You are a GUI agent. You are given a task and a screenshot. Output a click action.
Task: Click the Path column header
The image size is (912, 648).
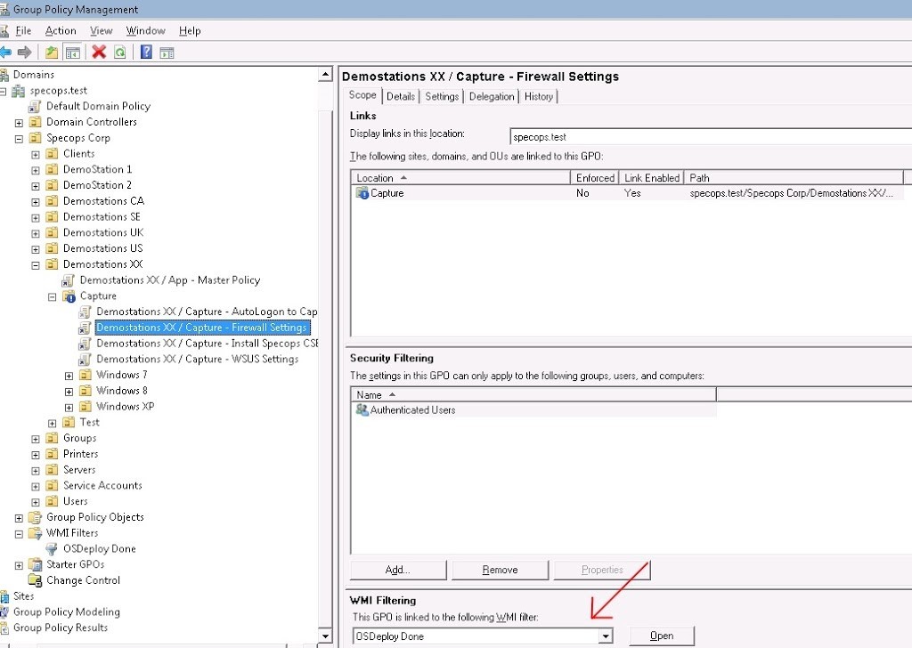[x=794, y=178]
